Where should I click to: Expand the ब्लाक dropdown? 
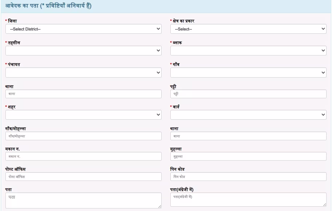pos(248,50)
